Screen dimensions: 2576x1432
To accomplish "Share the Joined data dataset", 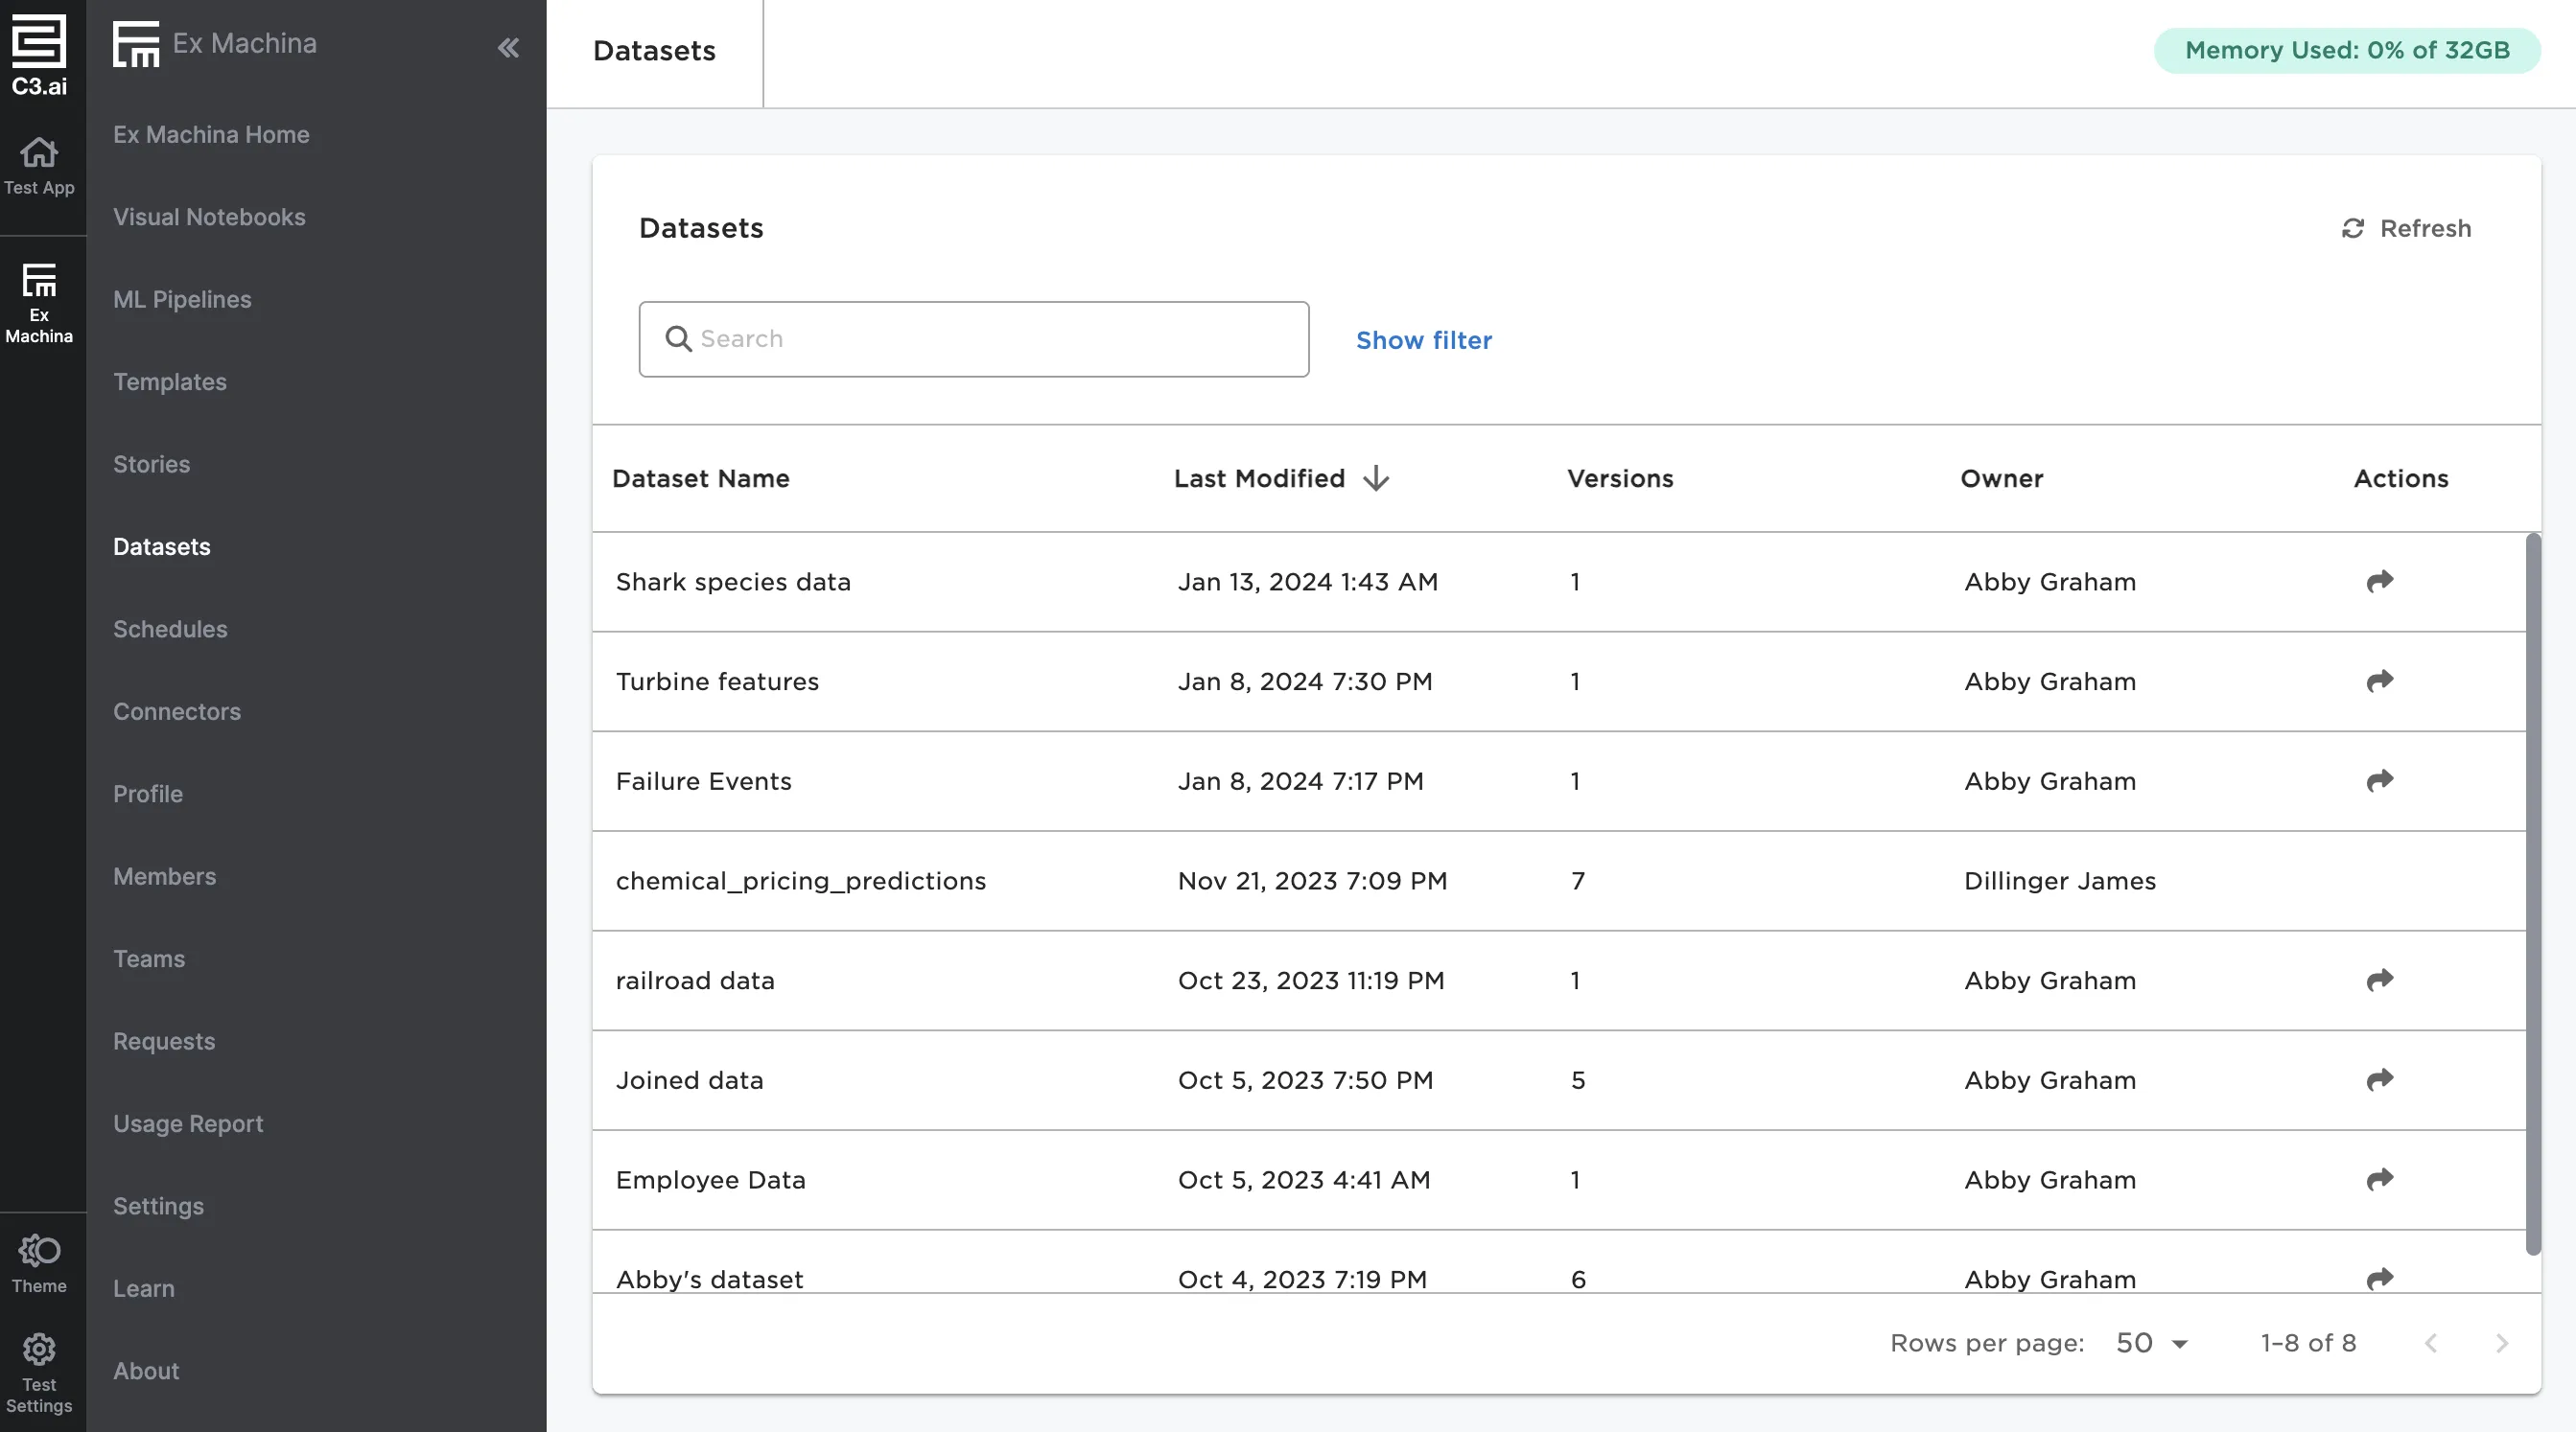I will 2379,1079.
